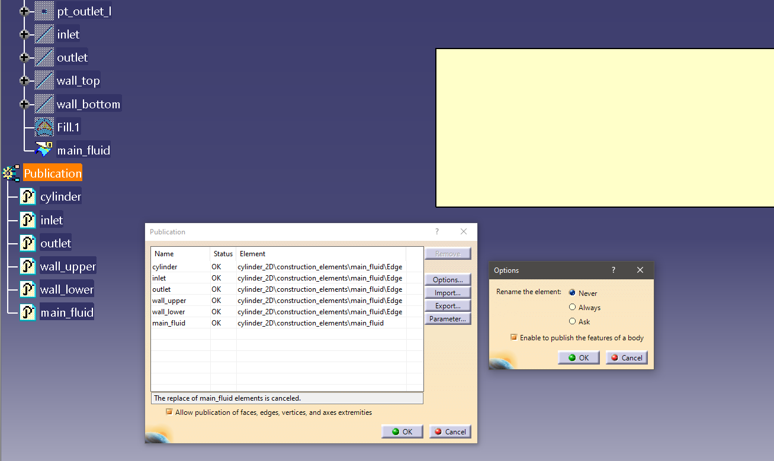Toggle Enable to publish the features of a body
The image size is (774, 461).
pos(514,338)
